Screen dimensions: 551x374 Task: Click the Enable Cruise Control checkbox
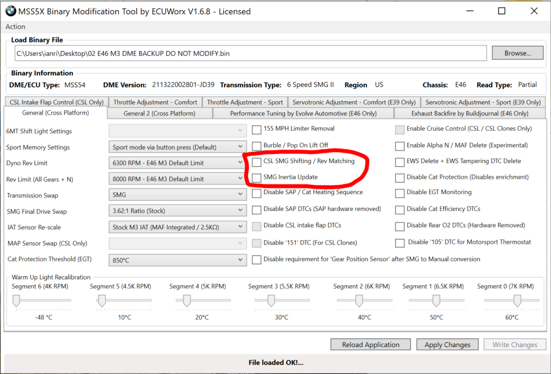pyautogui.click(x=400, y=129)
